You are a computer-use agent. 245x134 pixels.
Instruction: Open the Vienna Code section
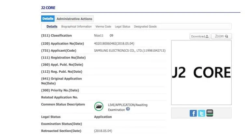point(103,27)
